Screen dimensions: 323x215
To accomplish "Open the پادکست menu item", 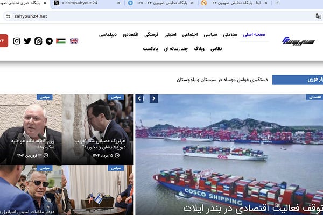I will 150,49.
